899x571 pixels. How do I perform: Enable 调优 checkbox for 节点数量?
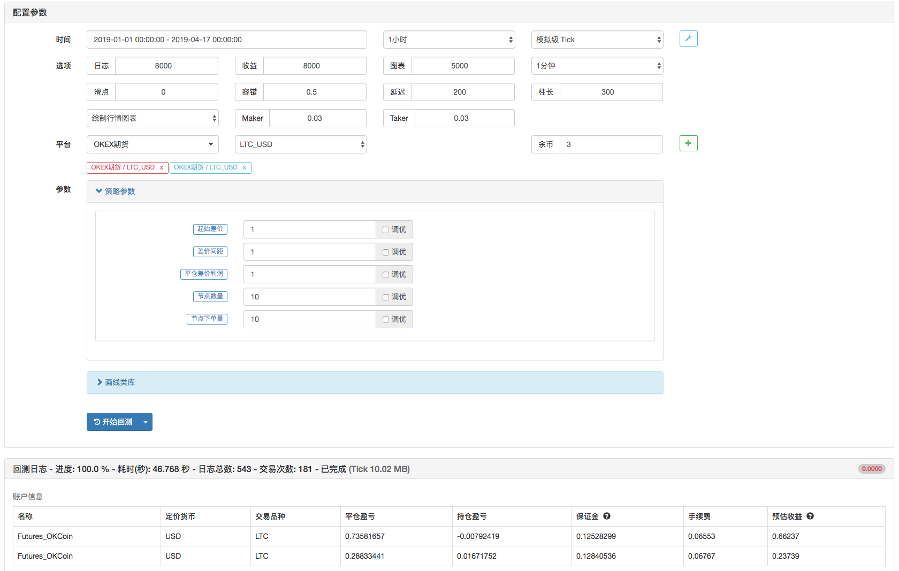click(385, 297)
